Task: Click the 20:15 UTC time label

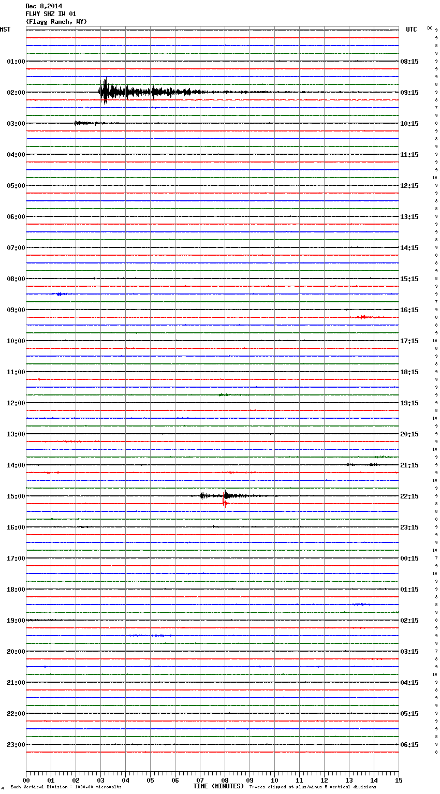Action: pyautogui.click(x=409, y=434)
